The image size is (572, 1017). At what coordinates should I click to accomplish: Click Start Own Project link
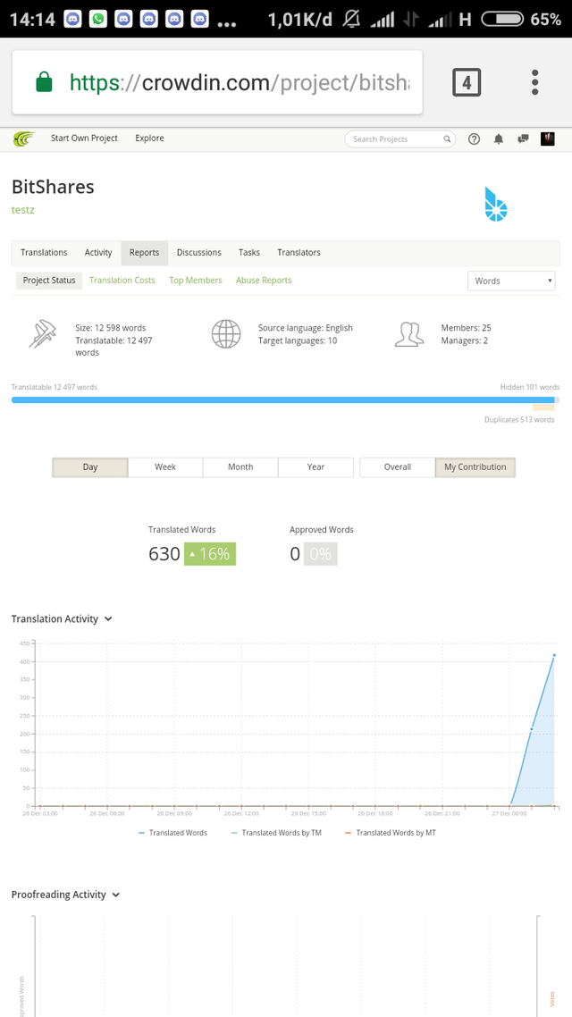tap(84, 139)
